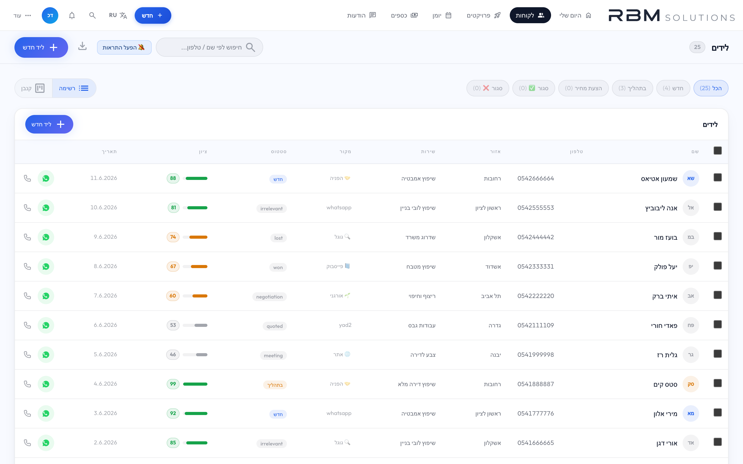Expand the עוד more menu

click(22, 15)
